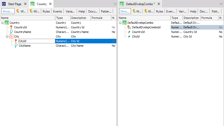Click the CityId key icon in Country pane
The height and width of the screenshot is (126, 224).
[16, 41]
